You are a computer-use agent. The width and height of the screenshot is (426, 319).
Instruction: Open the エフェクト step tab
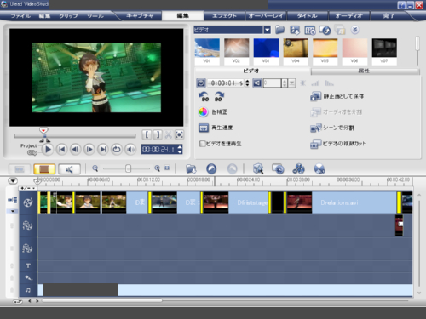tap(224, 15)
